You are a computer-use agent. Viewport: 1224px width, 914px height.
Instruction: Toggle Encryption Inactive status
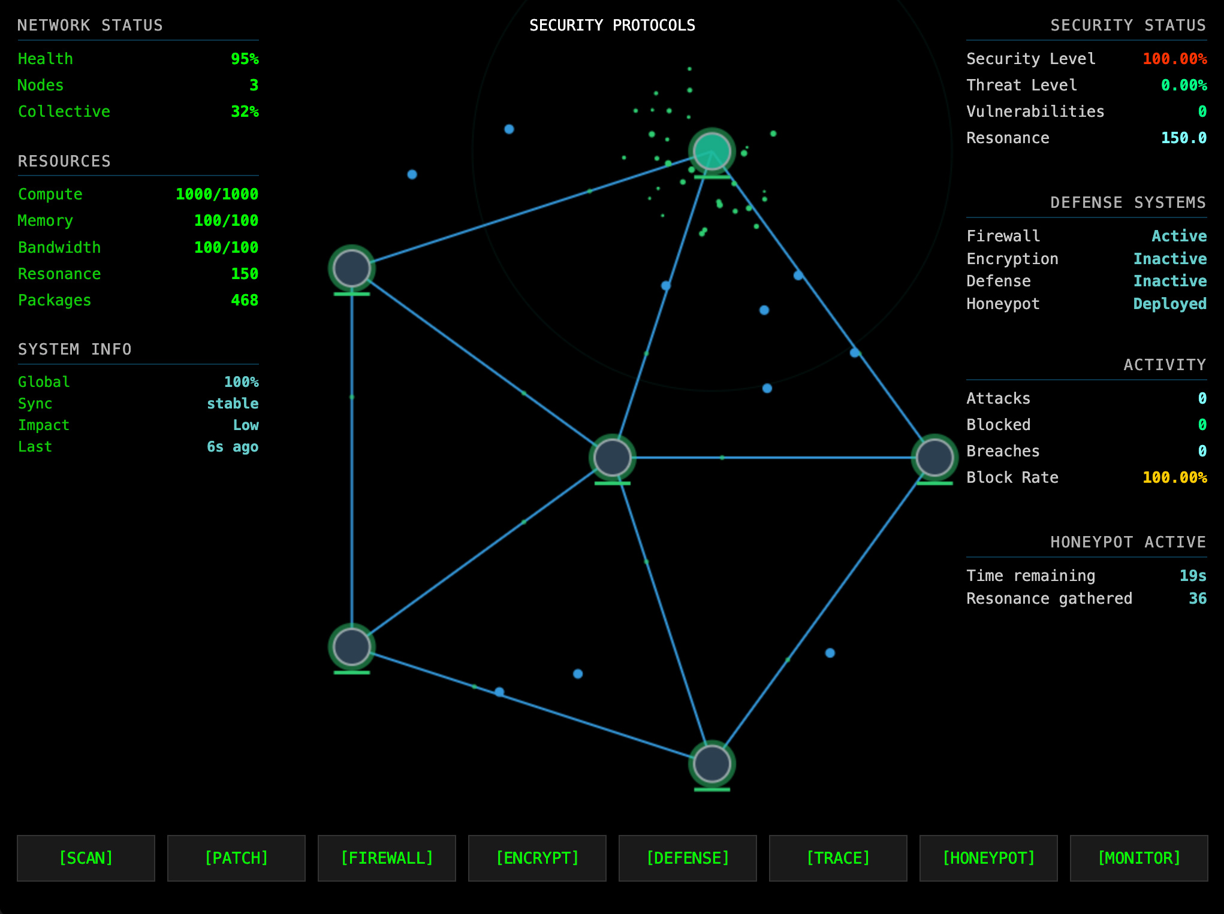click(1169, 259)
